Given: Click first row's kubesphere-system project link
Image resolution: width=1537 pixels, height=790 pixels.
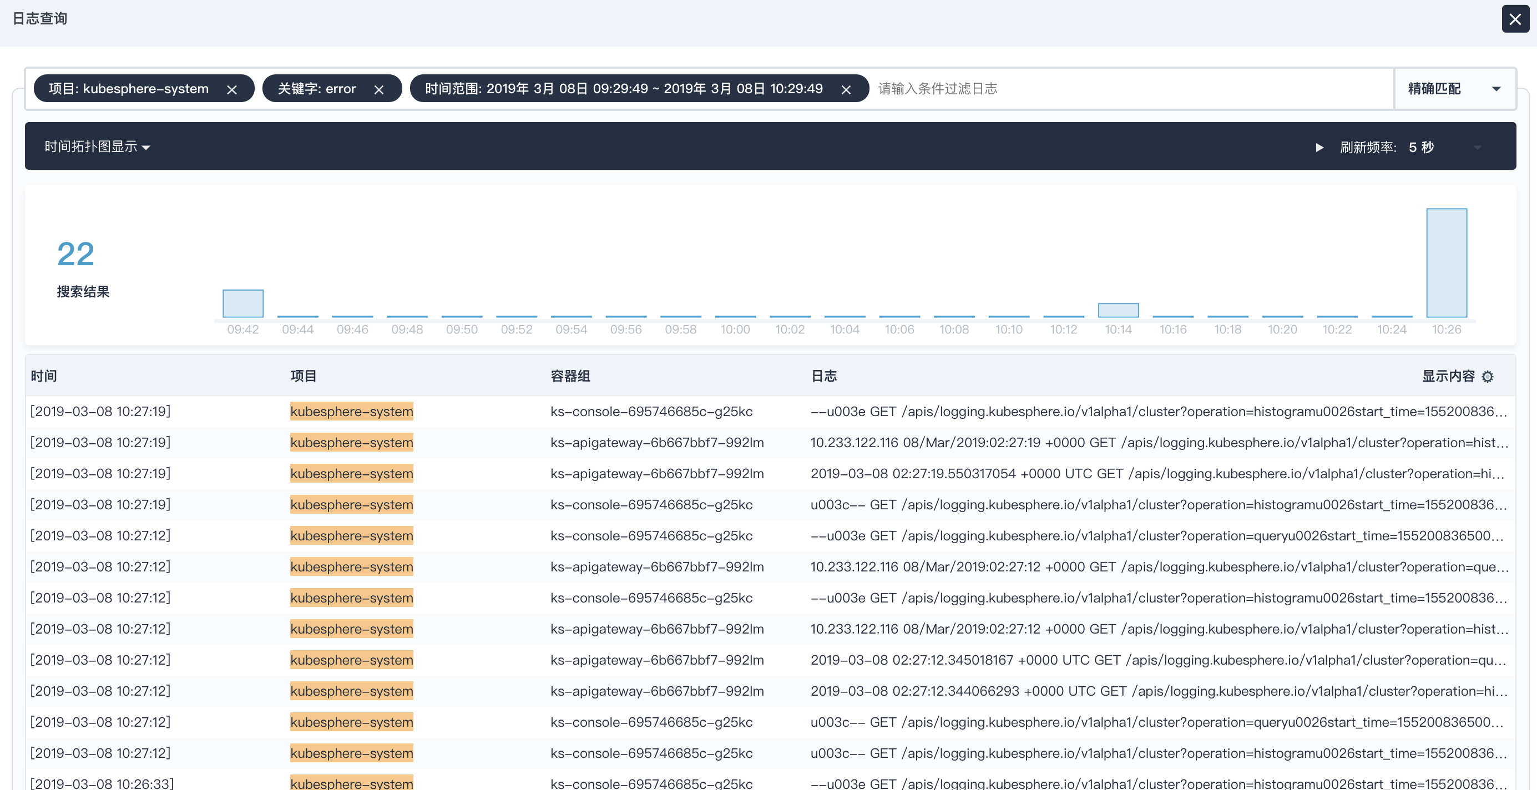Looking at the screenshot, I should click(x=351, y=411).
